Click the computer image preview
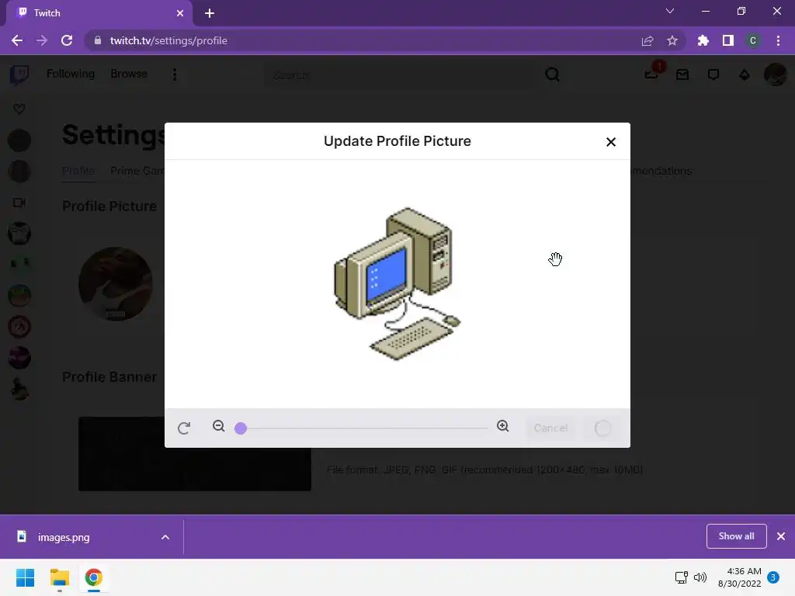 coord(397,284)
